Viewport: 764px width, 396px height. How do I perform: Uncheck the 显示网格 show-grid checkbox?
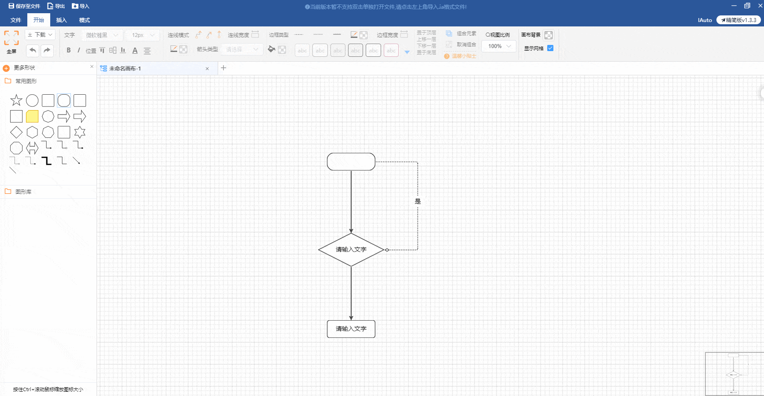[550, 48]
